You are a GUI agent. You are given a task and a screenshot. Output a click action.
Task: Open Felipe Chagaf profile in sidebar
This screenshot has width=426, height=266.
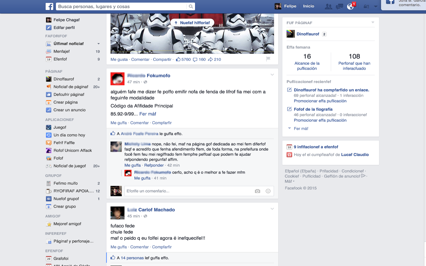[x=67, y=20]
